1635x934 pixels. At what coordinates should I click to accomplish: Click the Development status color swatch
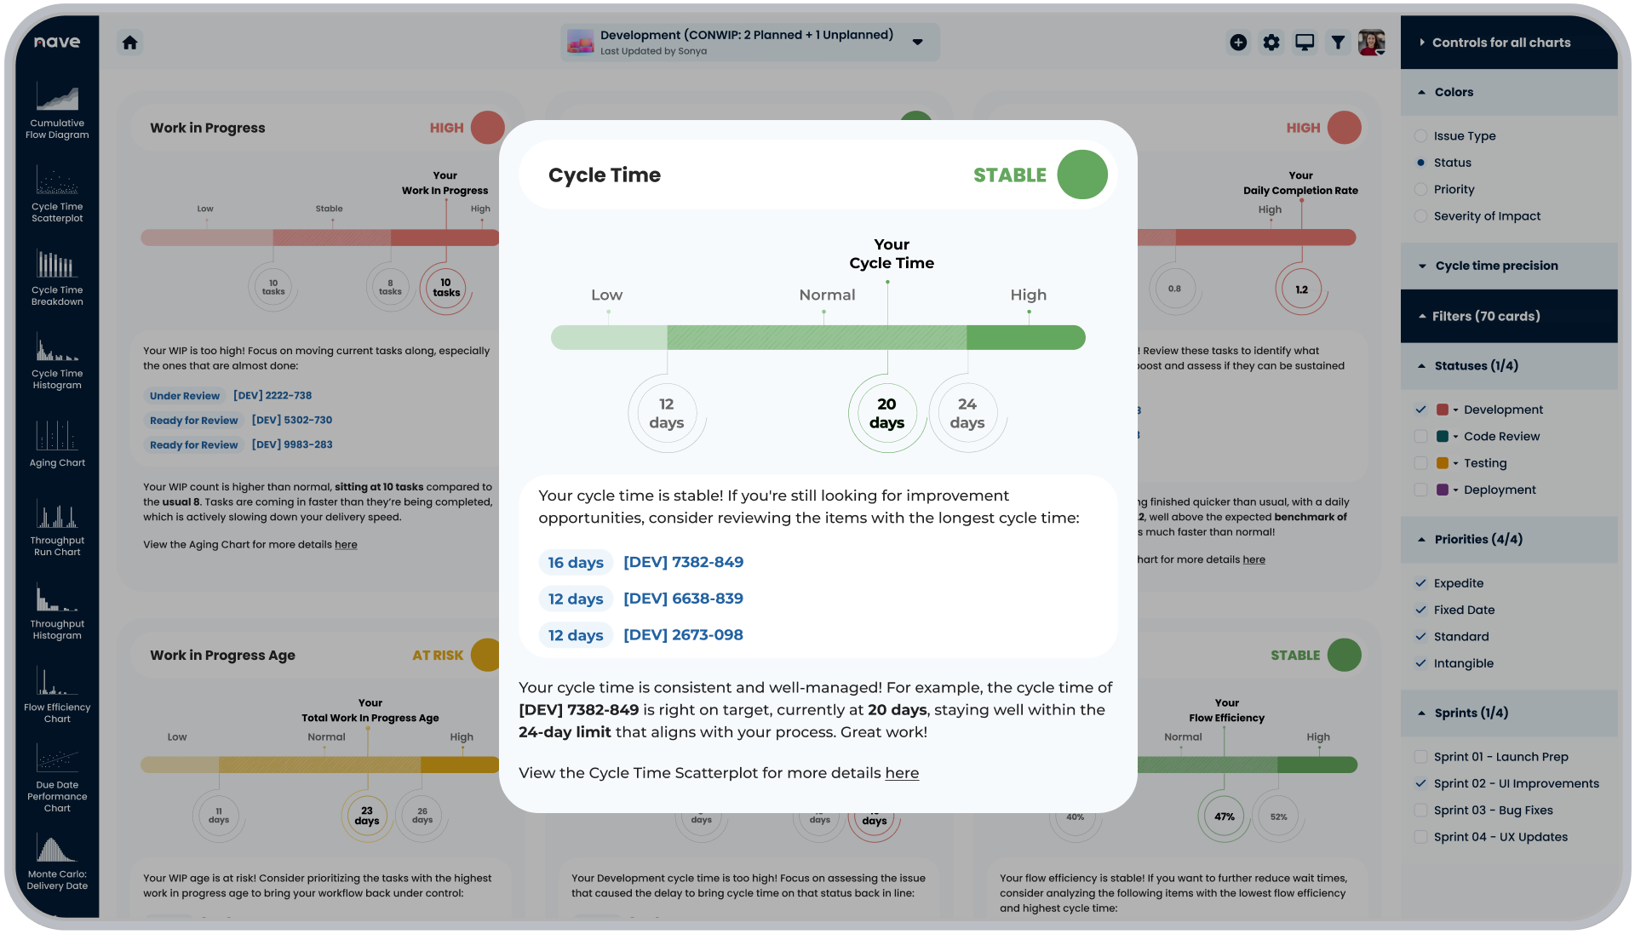click(x=1442, y=409)
